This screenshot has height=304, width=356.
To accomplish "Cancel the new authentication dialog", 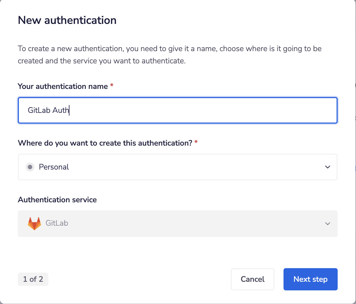I will (252, 279).
